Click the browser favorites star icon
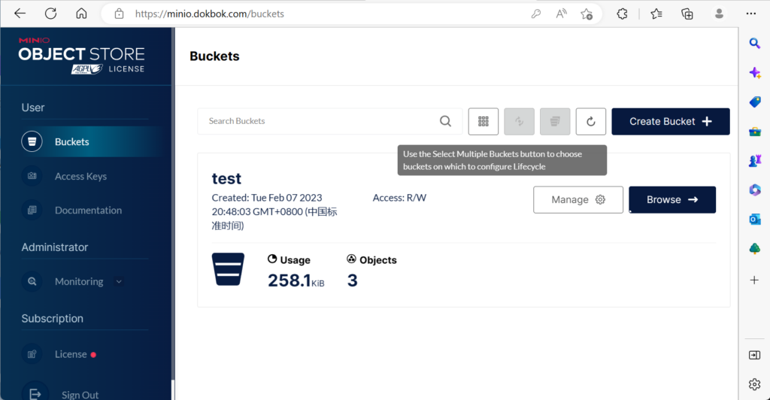Viewport: 770px width, 400px height. coord(656,14)
